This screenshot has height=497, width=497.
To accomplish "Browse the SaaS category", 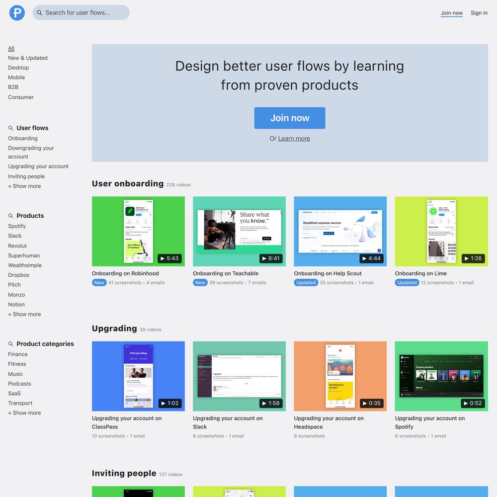I will click(14, 394).
